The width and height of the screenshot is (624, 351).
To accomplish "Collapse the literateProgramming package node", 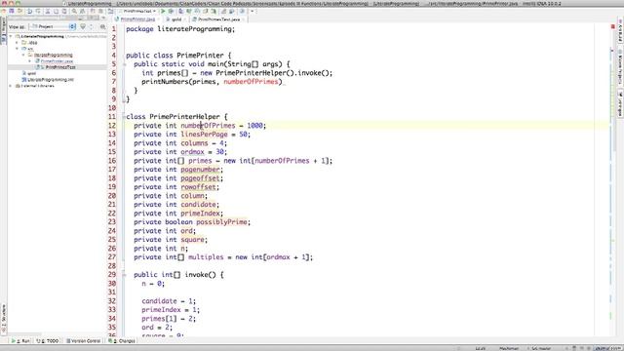I will (23, 55).
